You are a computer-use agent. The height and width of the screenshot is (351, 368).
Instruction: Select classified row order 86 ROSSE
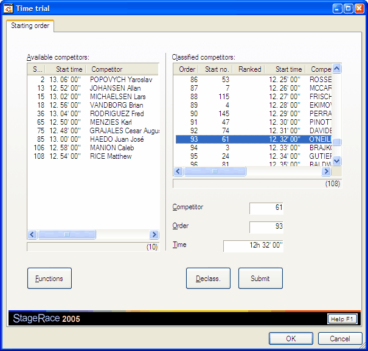click(x=254, y=80)
